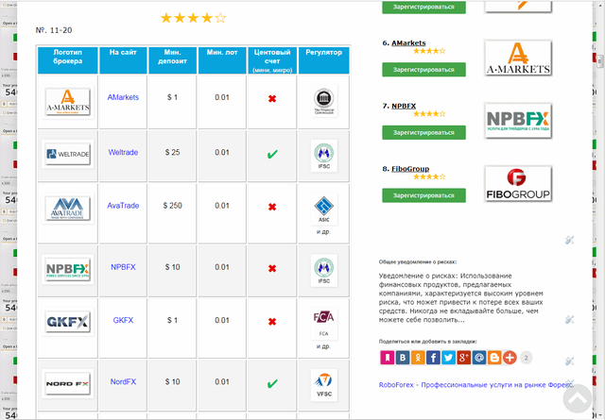Click the red cross in AvaTrade row
The height and width of the screenshot is (420, 605).
pos(272,207)
